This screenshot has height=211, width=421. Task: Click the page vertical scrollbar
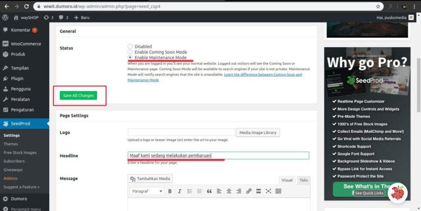tap(419, 86)
